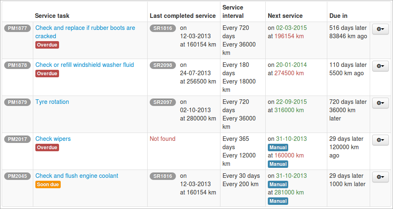Click the PM1877 badge
Screen dimensions: 393x209
pyautogui.click(x=17, y=28)
